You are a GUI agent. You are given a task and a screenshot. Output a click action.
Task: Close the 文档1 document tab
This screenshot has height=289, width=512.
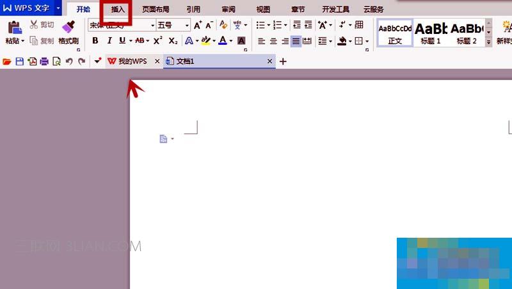pyautogui.click(x=269, y=62)
